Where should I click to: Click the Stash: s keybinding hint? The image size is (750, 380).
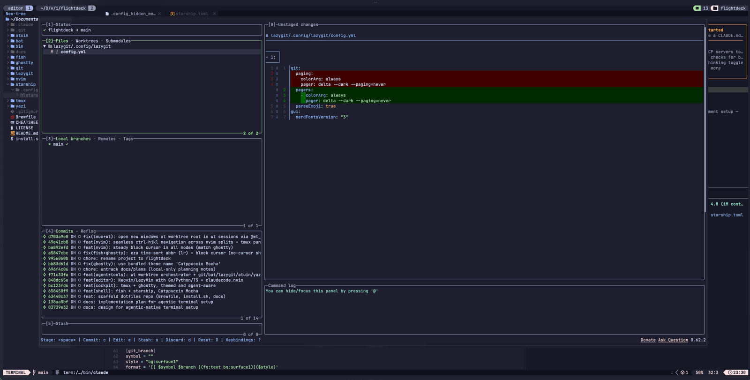coord(148,340)
